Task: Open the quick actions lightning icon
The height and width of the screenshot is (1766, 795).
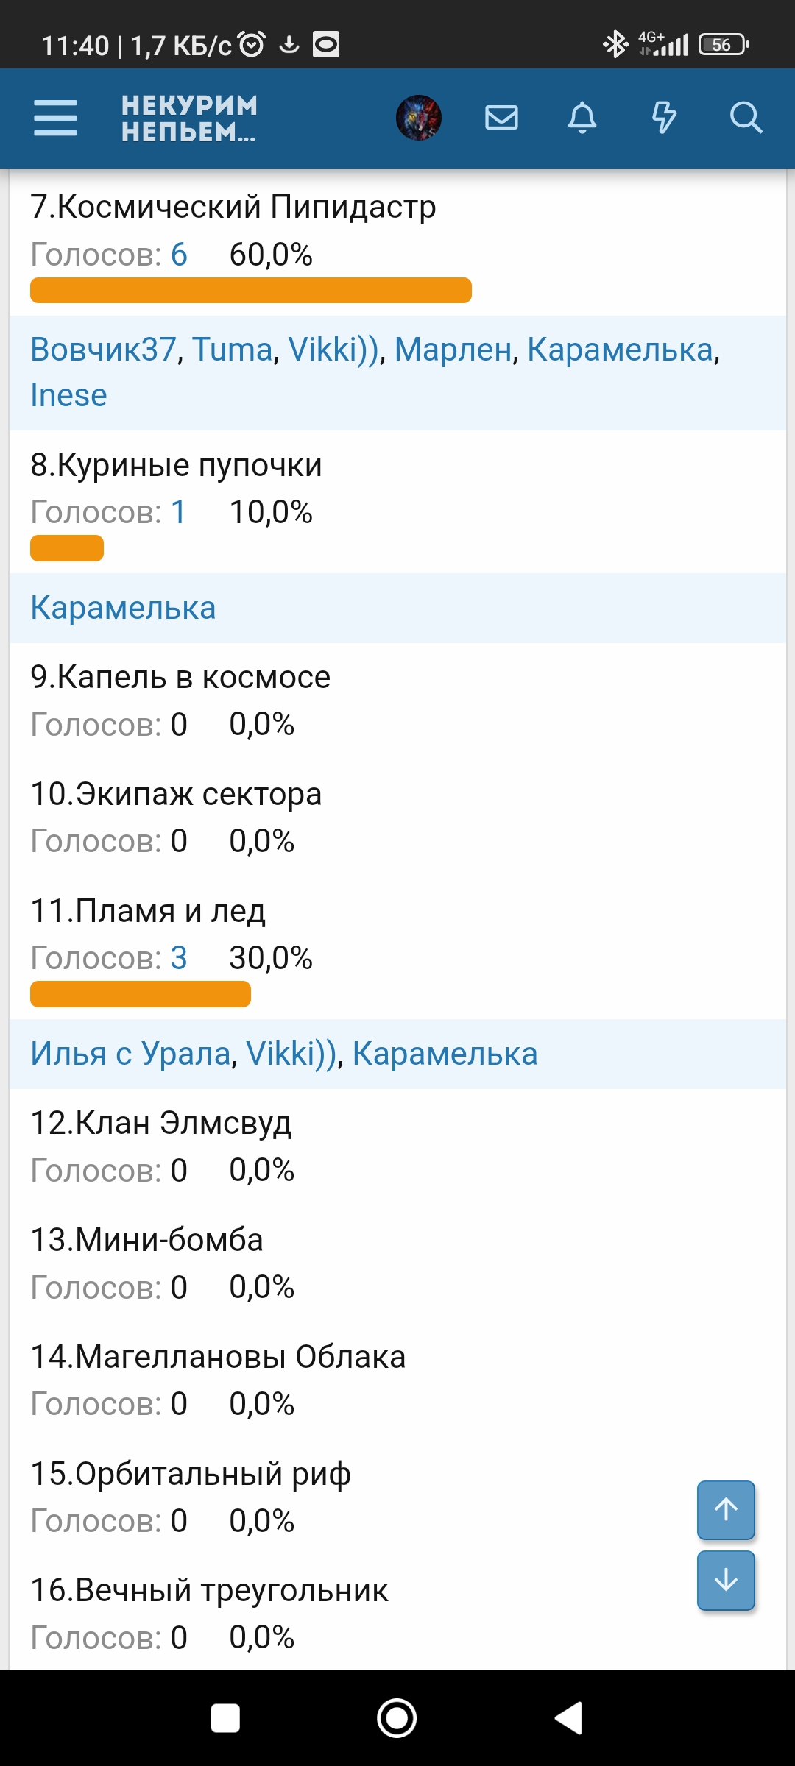Action: tap(664, 118)
